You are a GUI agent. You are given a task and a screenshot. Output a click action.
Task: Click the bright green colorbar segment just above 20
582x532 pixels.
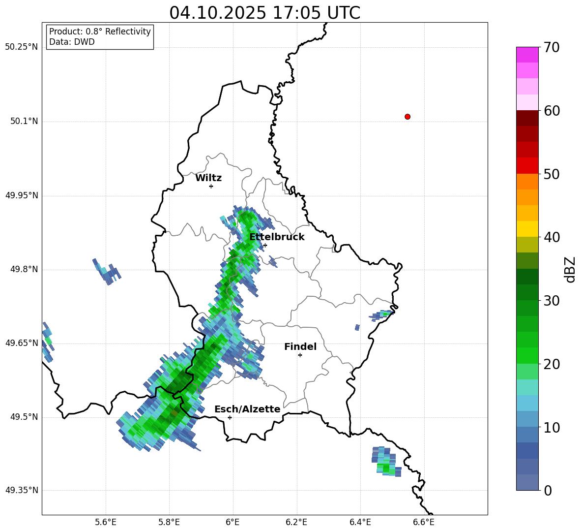[527, 355]
